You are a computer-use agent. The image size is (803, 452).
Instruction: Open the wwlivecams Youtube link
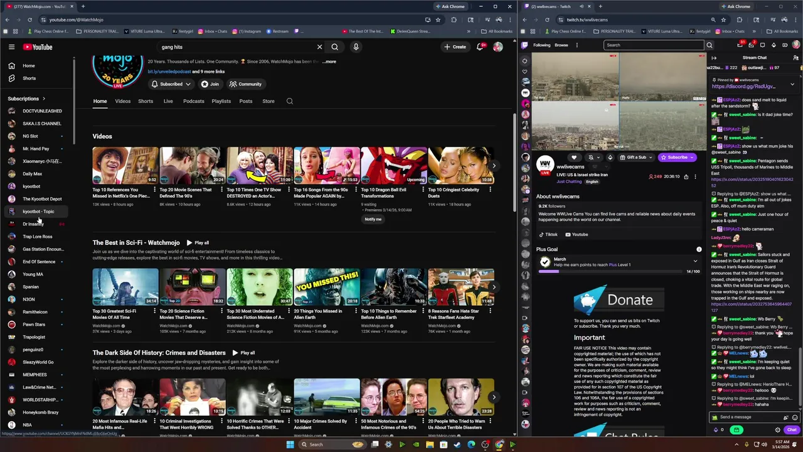(577, 234)
